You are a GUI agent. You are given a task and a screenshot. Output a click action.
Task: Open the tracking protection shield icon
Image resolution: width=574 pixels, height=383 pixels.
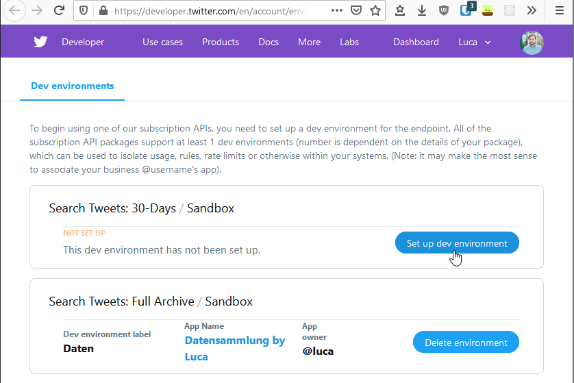tap(84, 11)
